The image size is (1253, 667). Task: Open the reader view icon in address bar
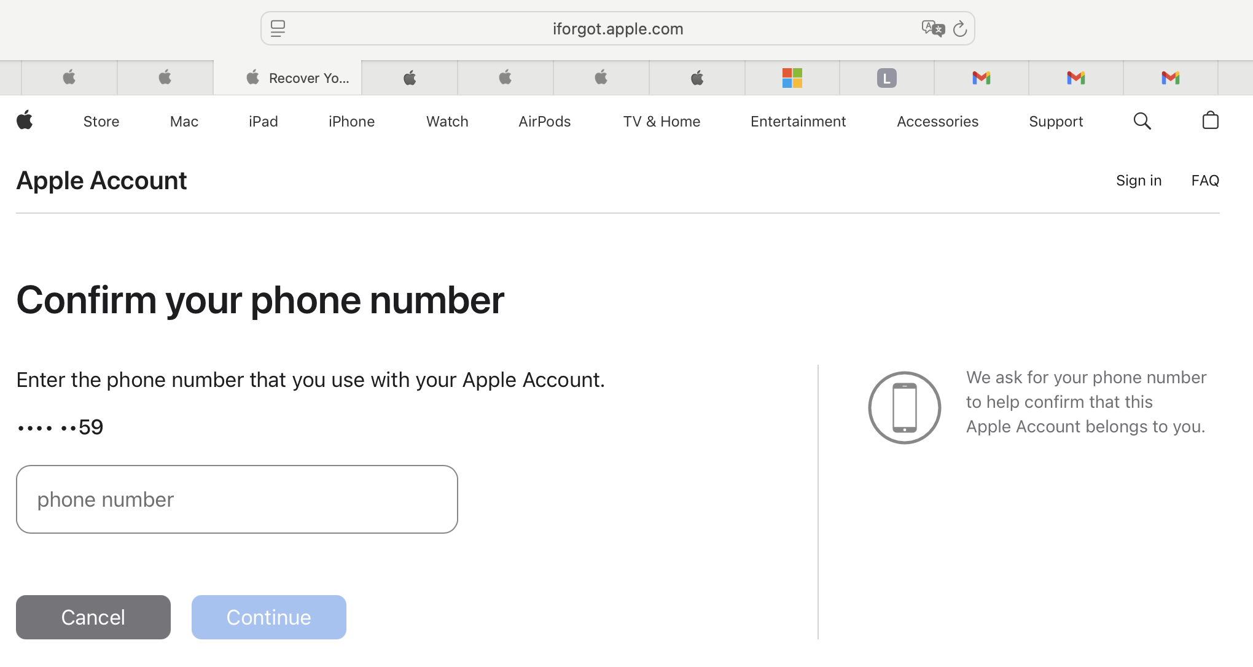tap(278, 29)
